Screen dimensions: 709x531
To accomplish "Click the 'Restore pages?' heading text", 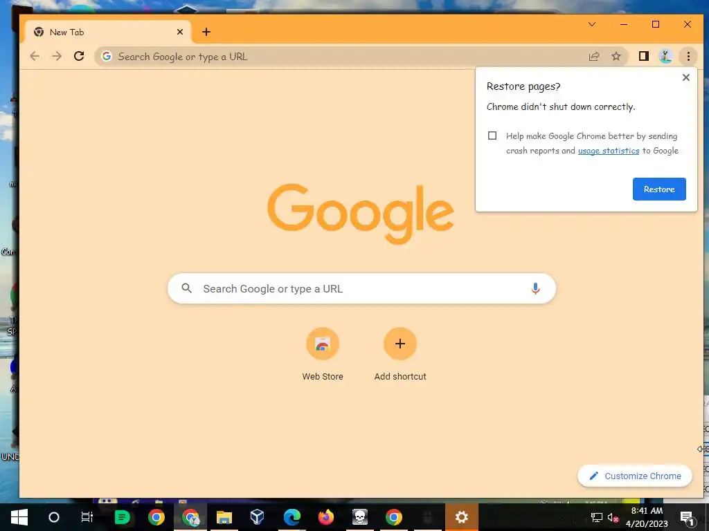I will [523, 86].
